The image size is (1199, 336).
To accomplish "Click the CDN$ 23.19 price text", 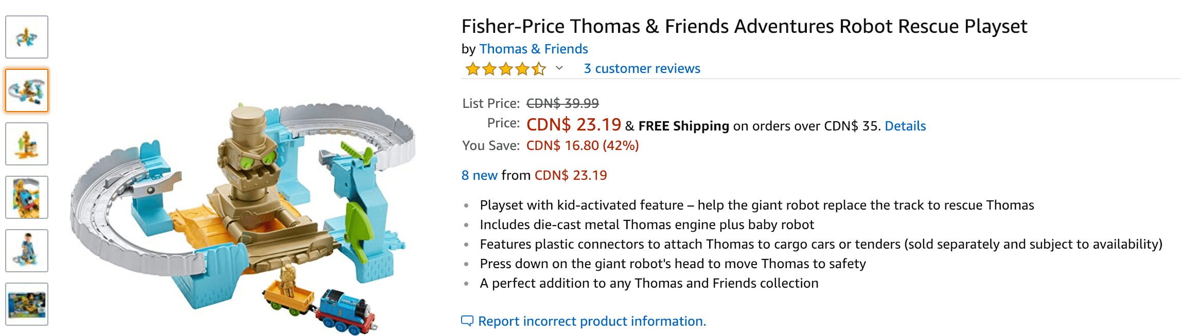I will click(x=574, y=124).
